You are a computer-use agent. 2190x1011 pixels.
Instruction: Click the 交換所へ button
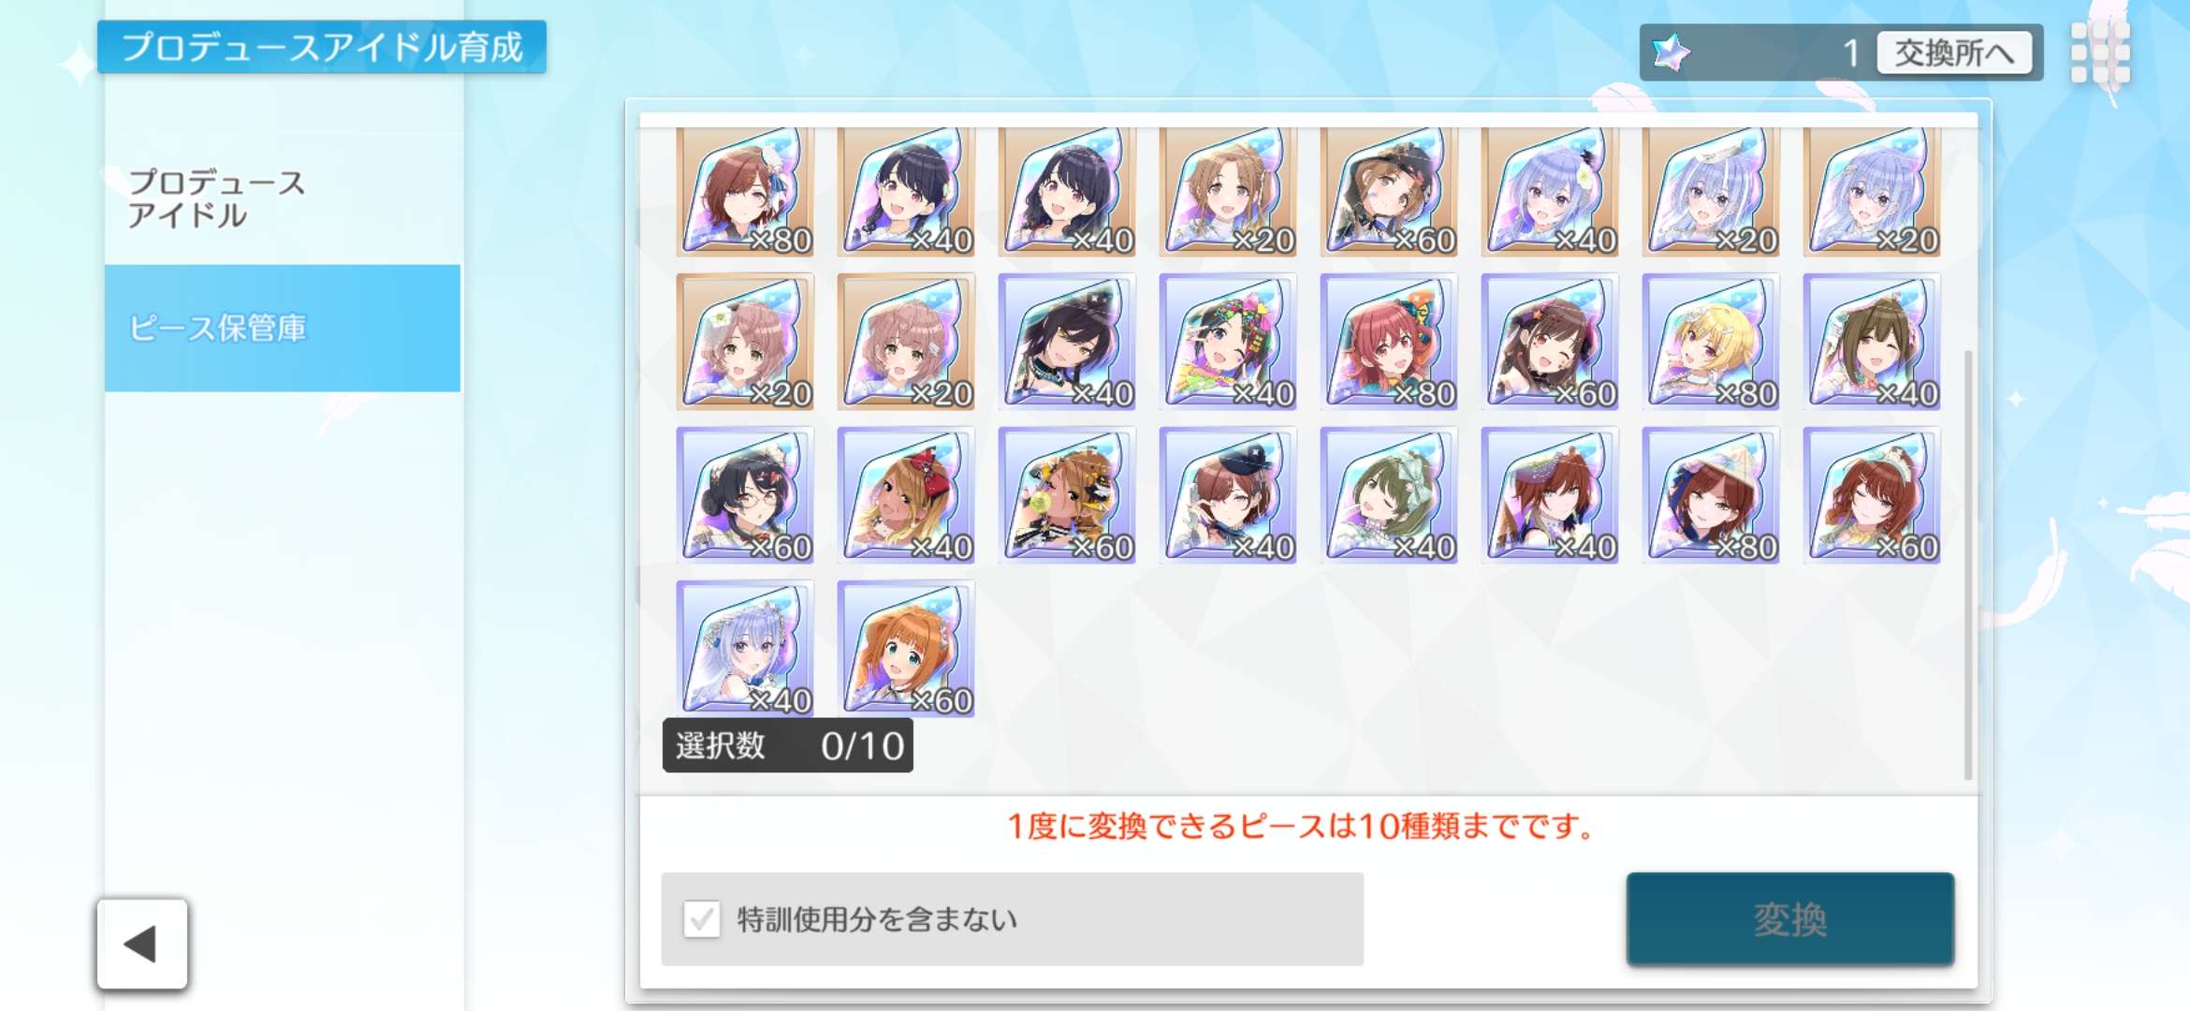coord(1954,52)
